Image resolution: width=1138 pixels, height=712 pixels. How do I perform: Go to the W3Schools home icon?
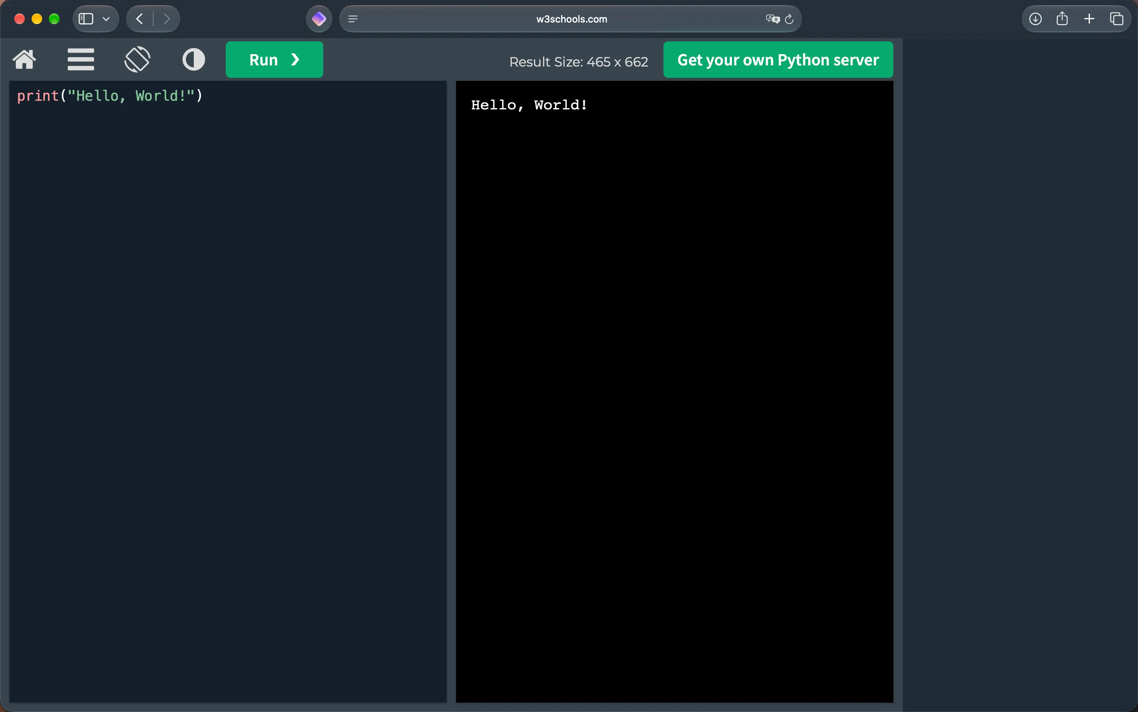pos(24,59)
